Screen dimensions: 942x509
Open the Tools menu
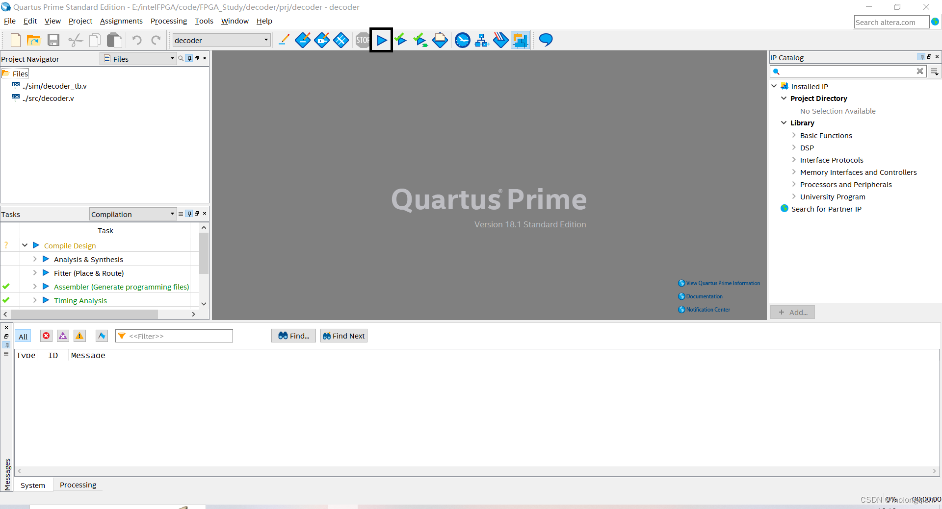204,21
